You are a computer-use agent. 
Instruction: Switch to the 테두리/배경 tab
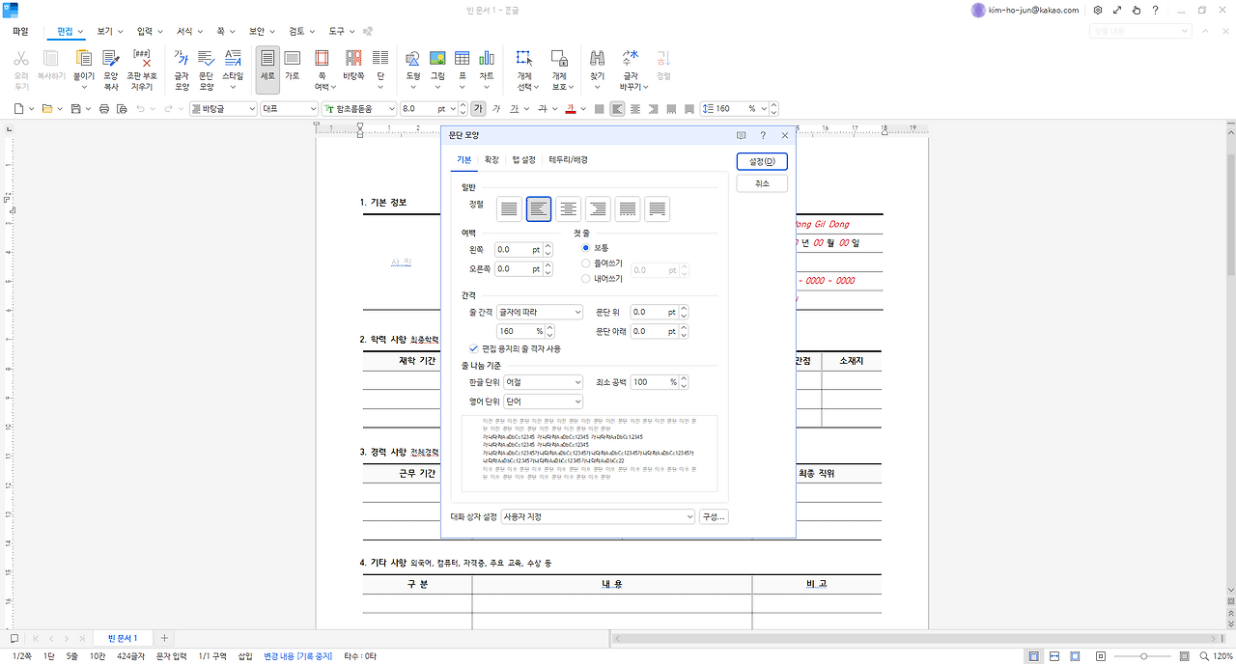pyautogui.click(x=568, y=159)
